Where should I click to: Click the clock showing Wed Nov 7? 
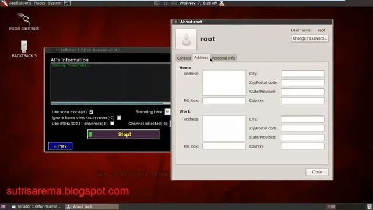click(198, 3)
